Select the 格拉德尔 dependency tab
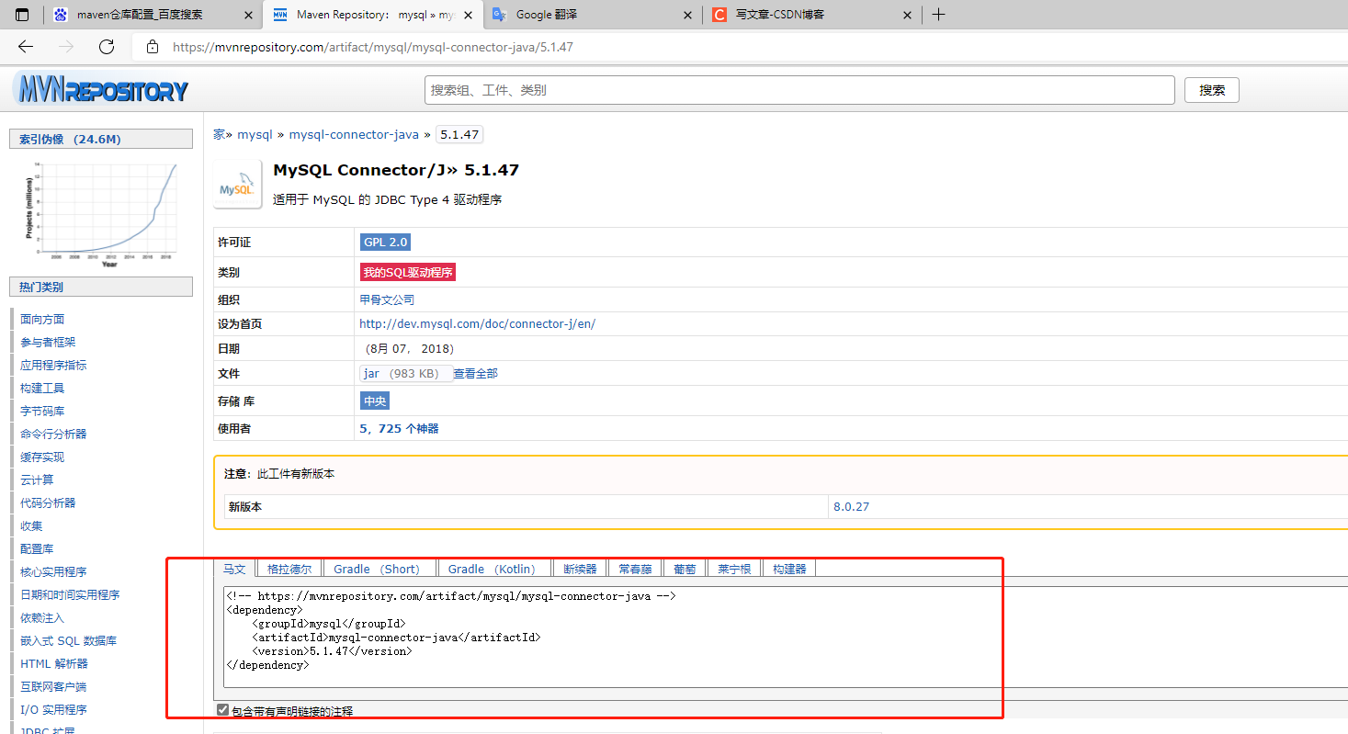The image size is (1348, 734). click(289, 569)
